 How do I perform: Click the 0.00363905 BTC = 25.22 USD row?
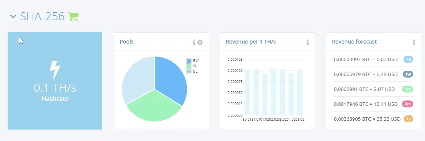(373, 119)
